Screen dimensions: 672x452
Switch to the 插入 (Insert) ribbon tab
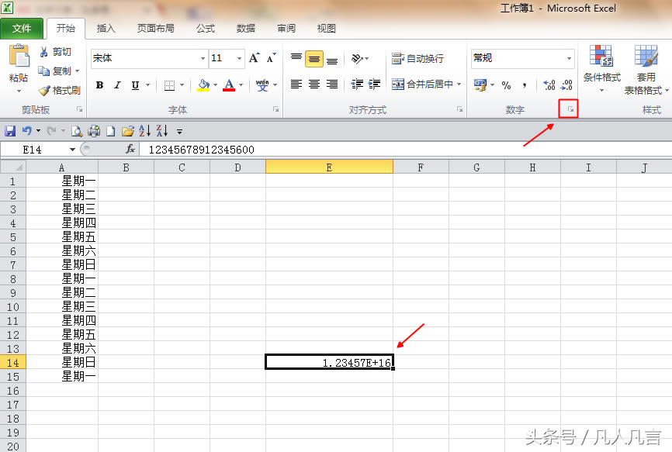(x=106, y=29)
